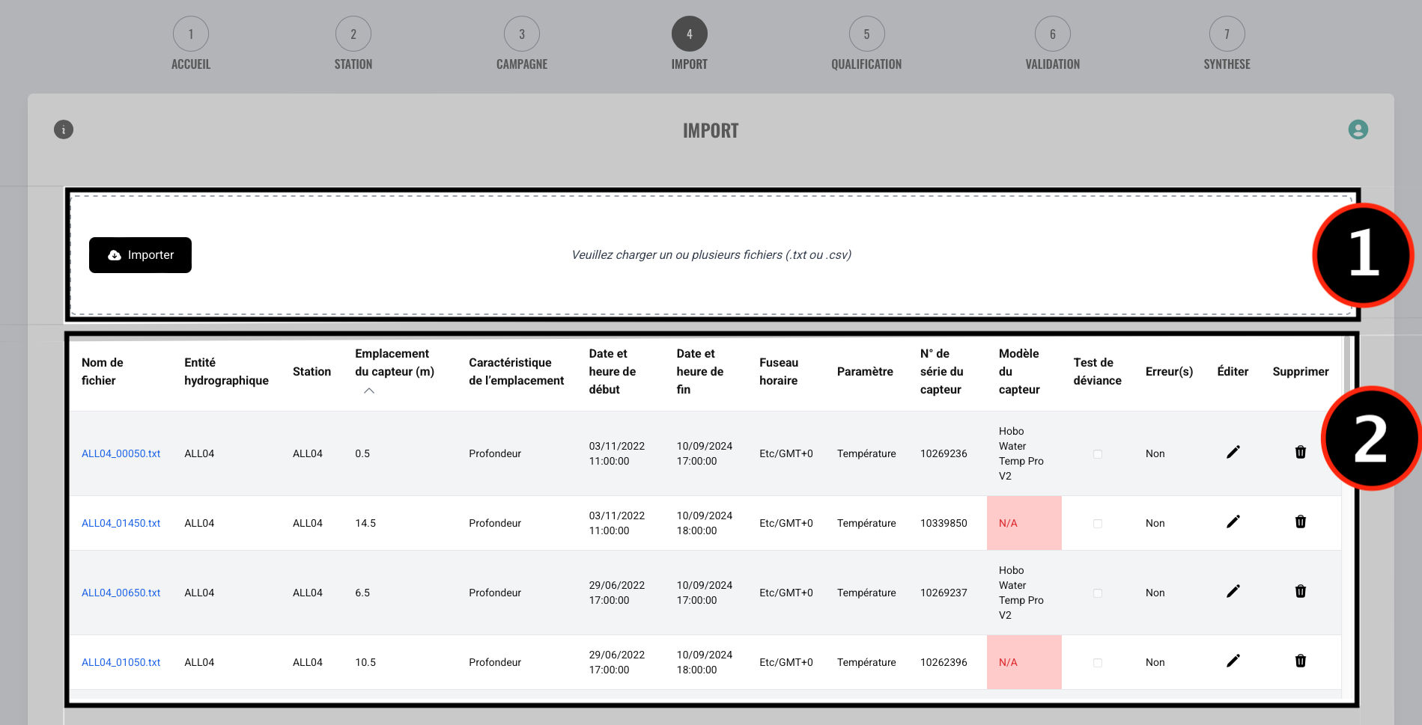Sort by the Station column header
This screenshot has width=1422, height=725.
[x=312, y=371]
